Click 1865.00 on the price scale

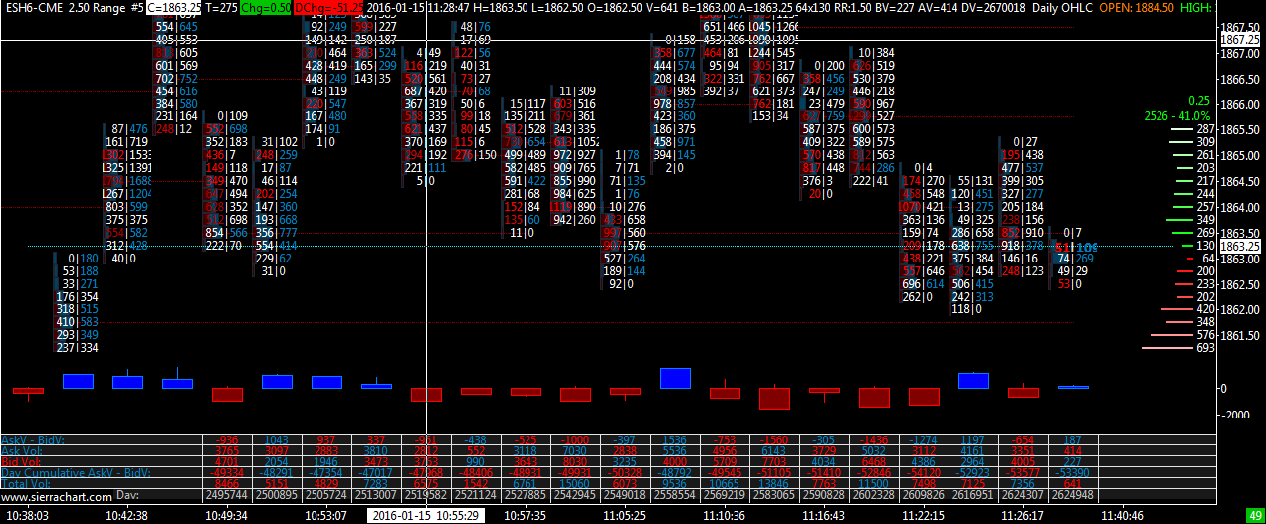1241,156
